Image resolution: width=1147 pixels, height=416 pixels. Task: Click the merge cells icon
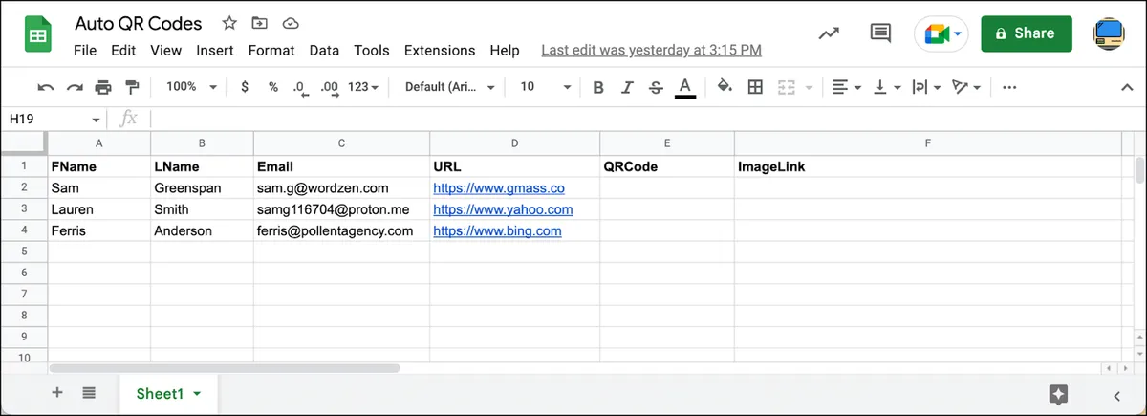(x=787, y=87)
